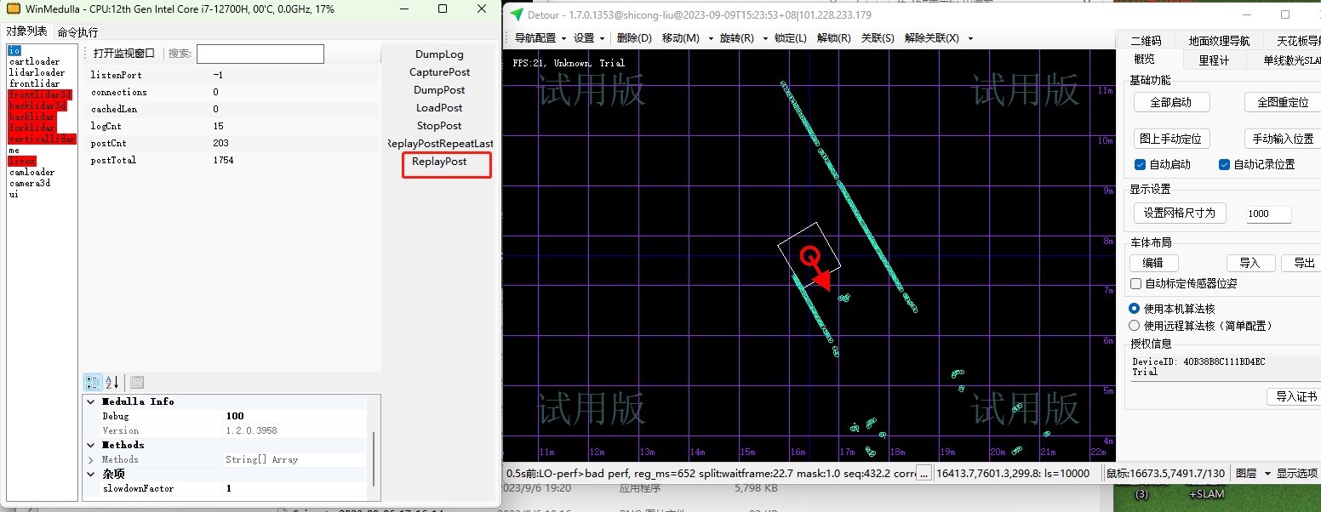The image size is (1321, 512).
Task: Click the red robot position marker on map
Action: pyautogui.click(x=810, y=255)
